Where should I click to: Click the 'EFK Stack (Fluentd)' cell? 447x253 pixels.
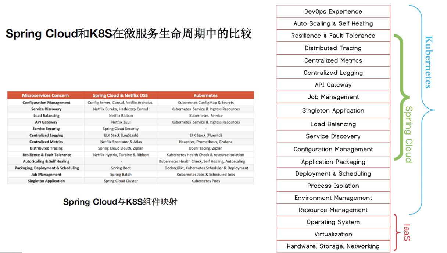pos(206,135)
